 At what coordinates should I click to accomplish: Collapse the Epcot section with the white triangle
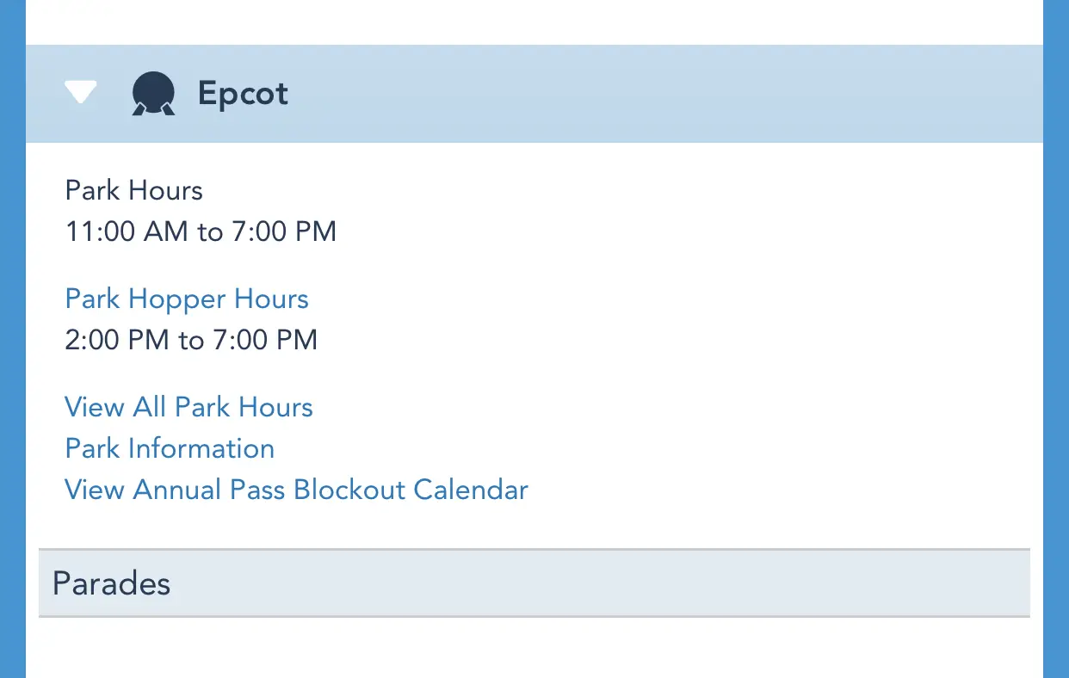click(81, 92)
